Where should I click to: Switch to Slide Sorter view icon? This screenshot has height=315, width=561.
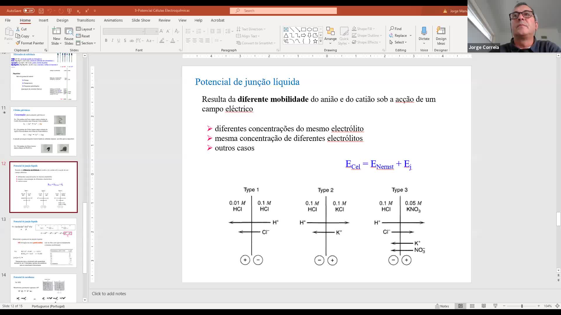472,306
